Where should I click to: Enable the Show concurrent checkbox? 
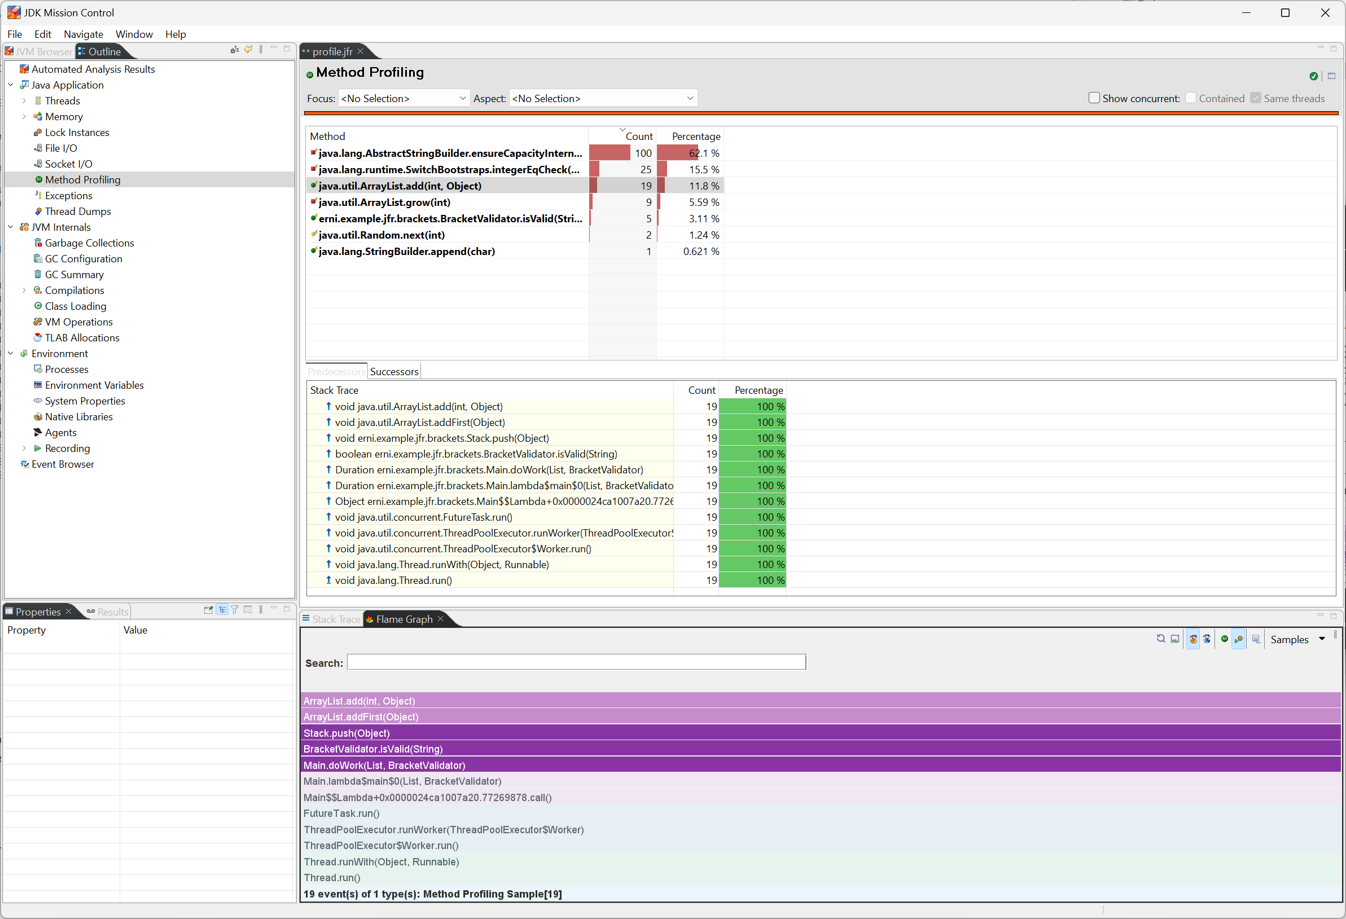(x=1094, y=98)
